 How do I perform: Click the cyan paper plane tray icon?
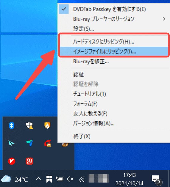tap(11, 143)
